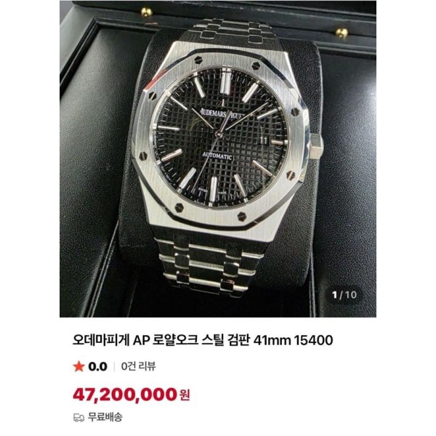The width and height of the screenshot is (436, 436).
Task: Click the watch crown on the right side
Action: point(316,147)
